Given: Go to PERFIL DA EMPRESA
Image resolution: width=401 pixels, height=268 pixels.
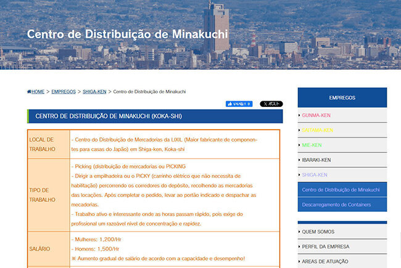Looking at the screenshot, I should pyautogui.click(x=325, y=246).
